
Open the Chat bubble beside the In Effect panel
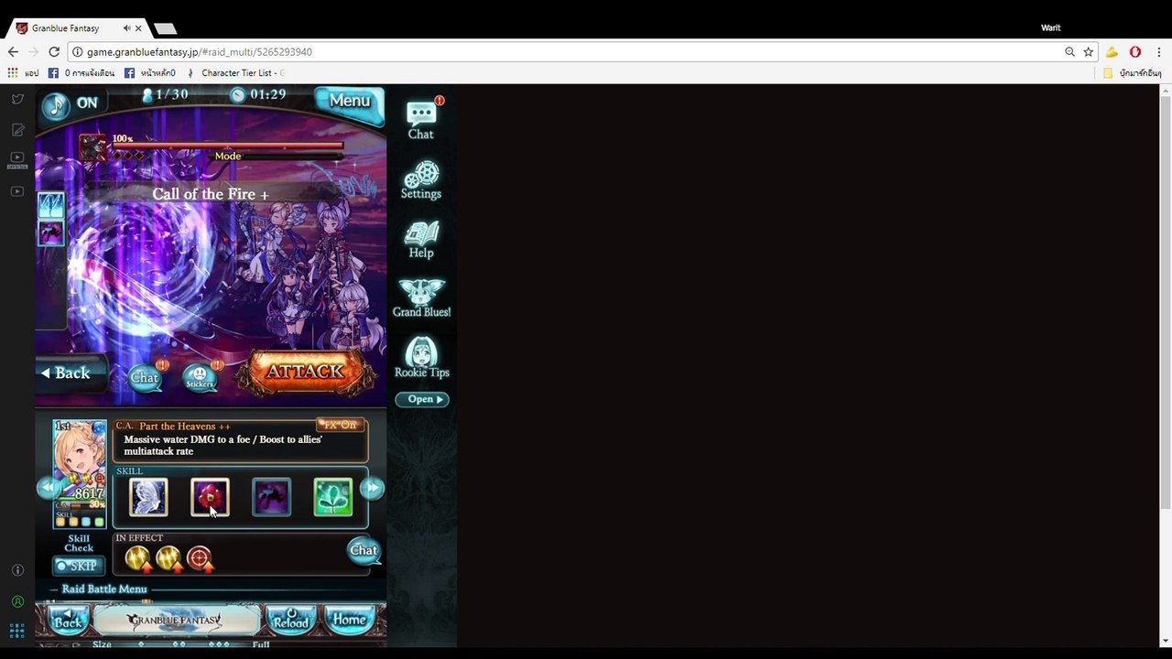(364, 550)
